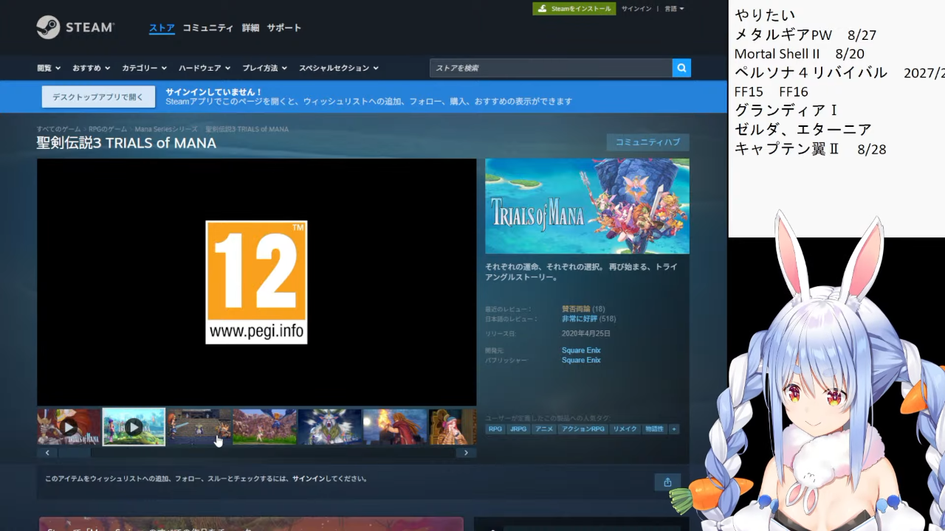Expand the おすすめ dropdown
This screenshot has width=945, height=531.
pyautogui.click(x=91, y=68)
